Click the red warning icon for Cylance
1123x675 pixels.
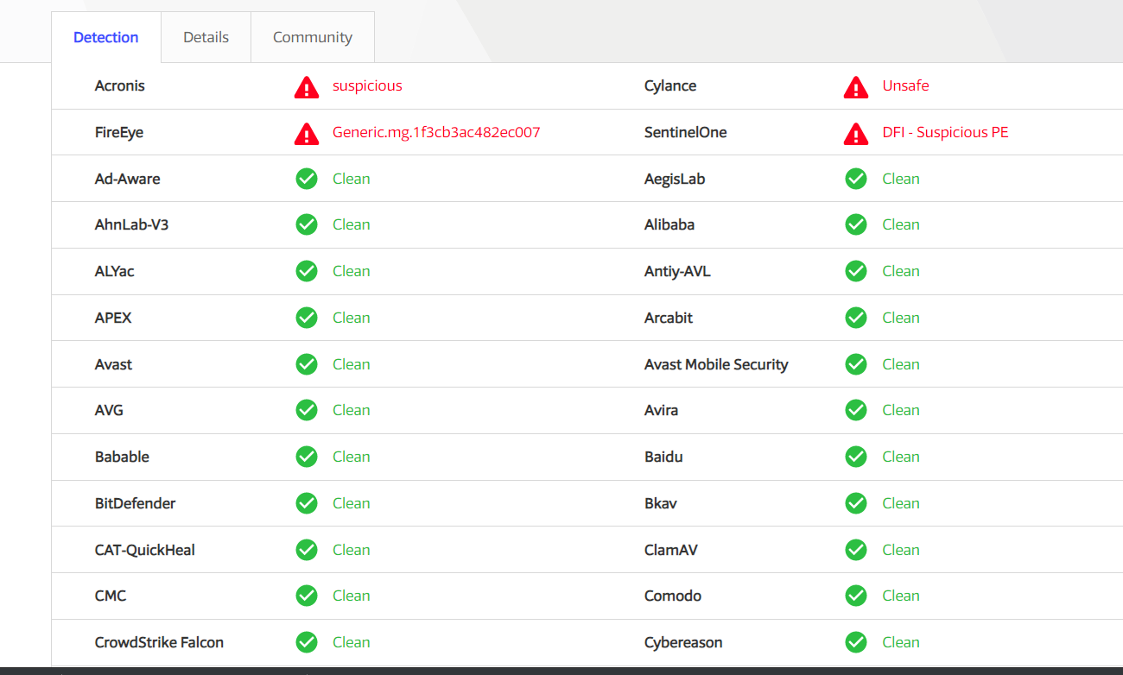click(x=856, y=86)
